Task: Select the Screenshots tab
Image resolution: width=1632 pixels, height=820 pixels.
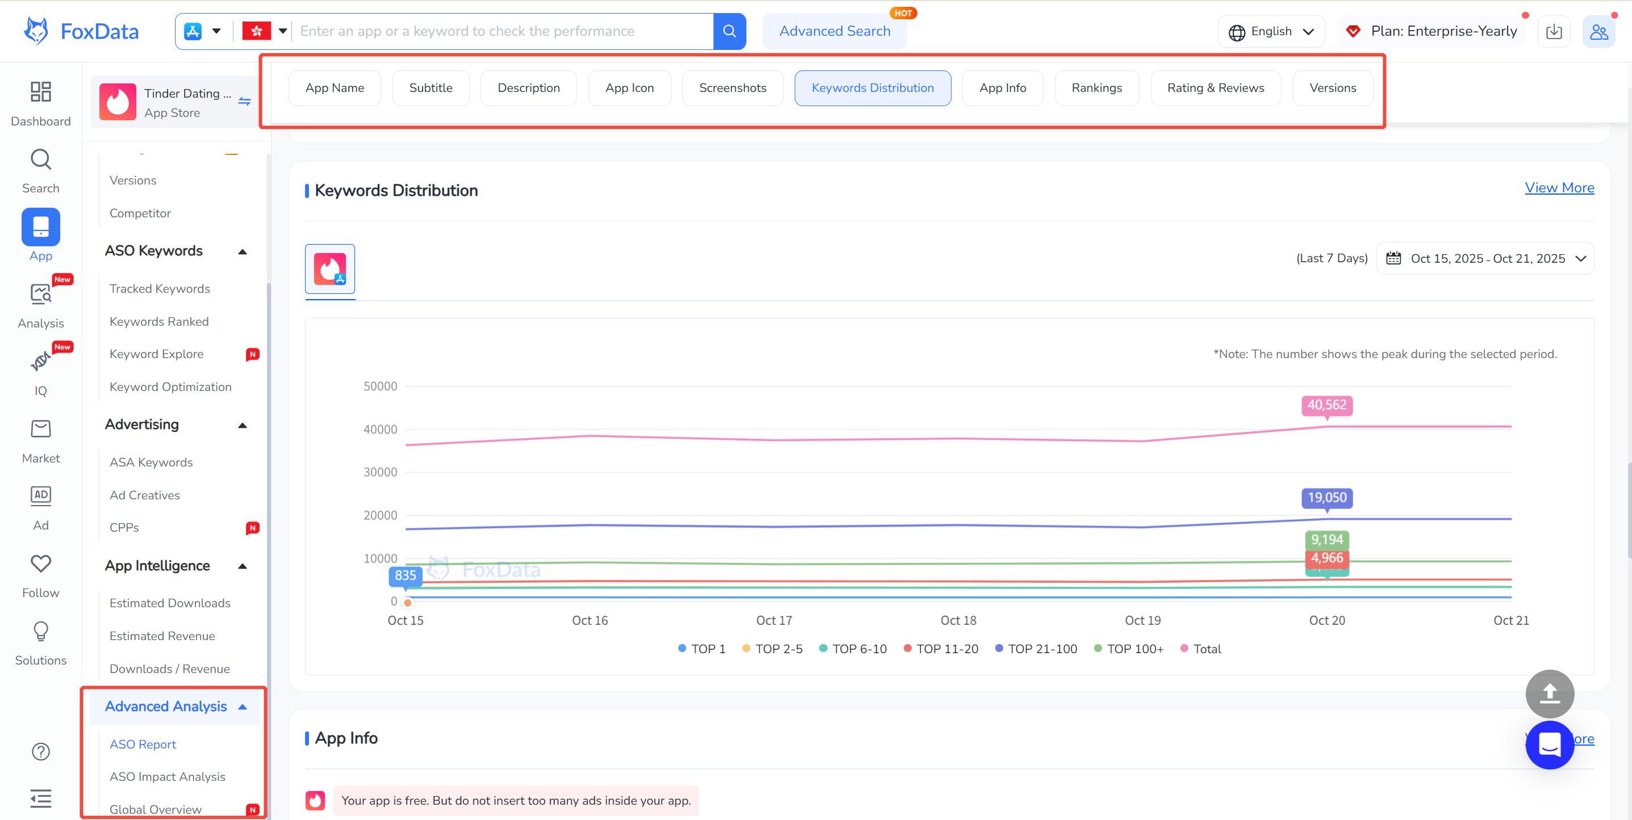Action: pos(732,88)
